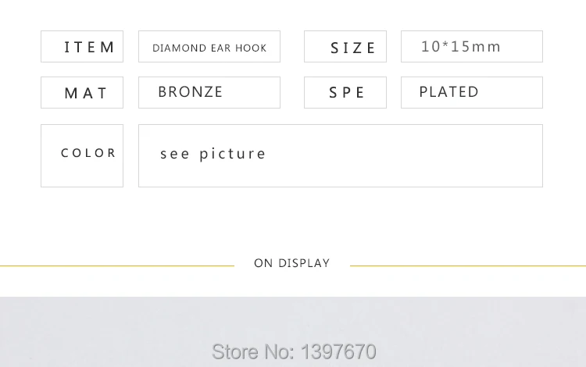The width and height of the screenshot is (586, 367).
Task: Click the word PLATED
Action: point(448,92)
